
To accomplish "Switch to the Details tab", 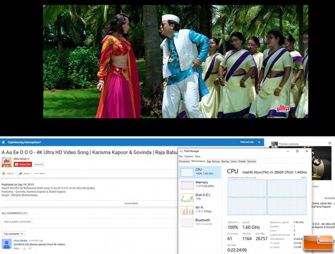I will (242, 162).
